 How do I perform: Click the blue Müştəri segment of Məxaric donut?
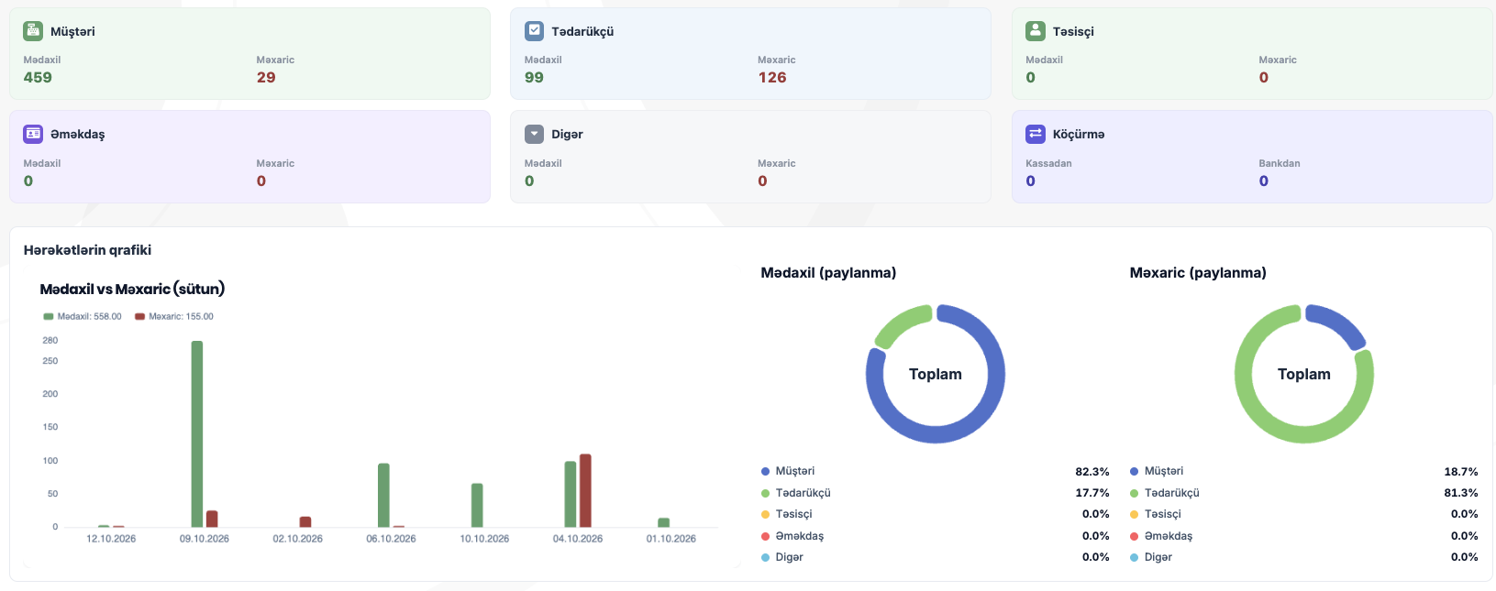1340,323
